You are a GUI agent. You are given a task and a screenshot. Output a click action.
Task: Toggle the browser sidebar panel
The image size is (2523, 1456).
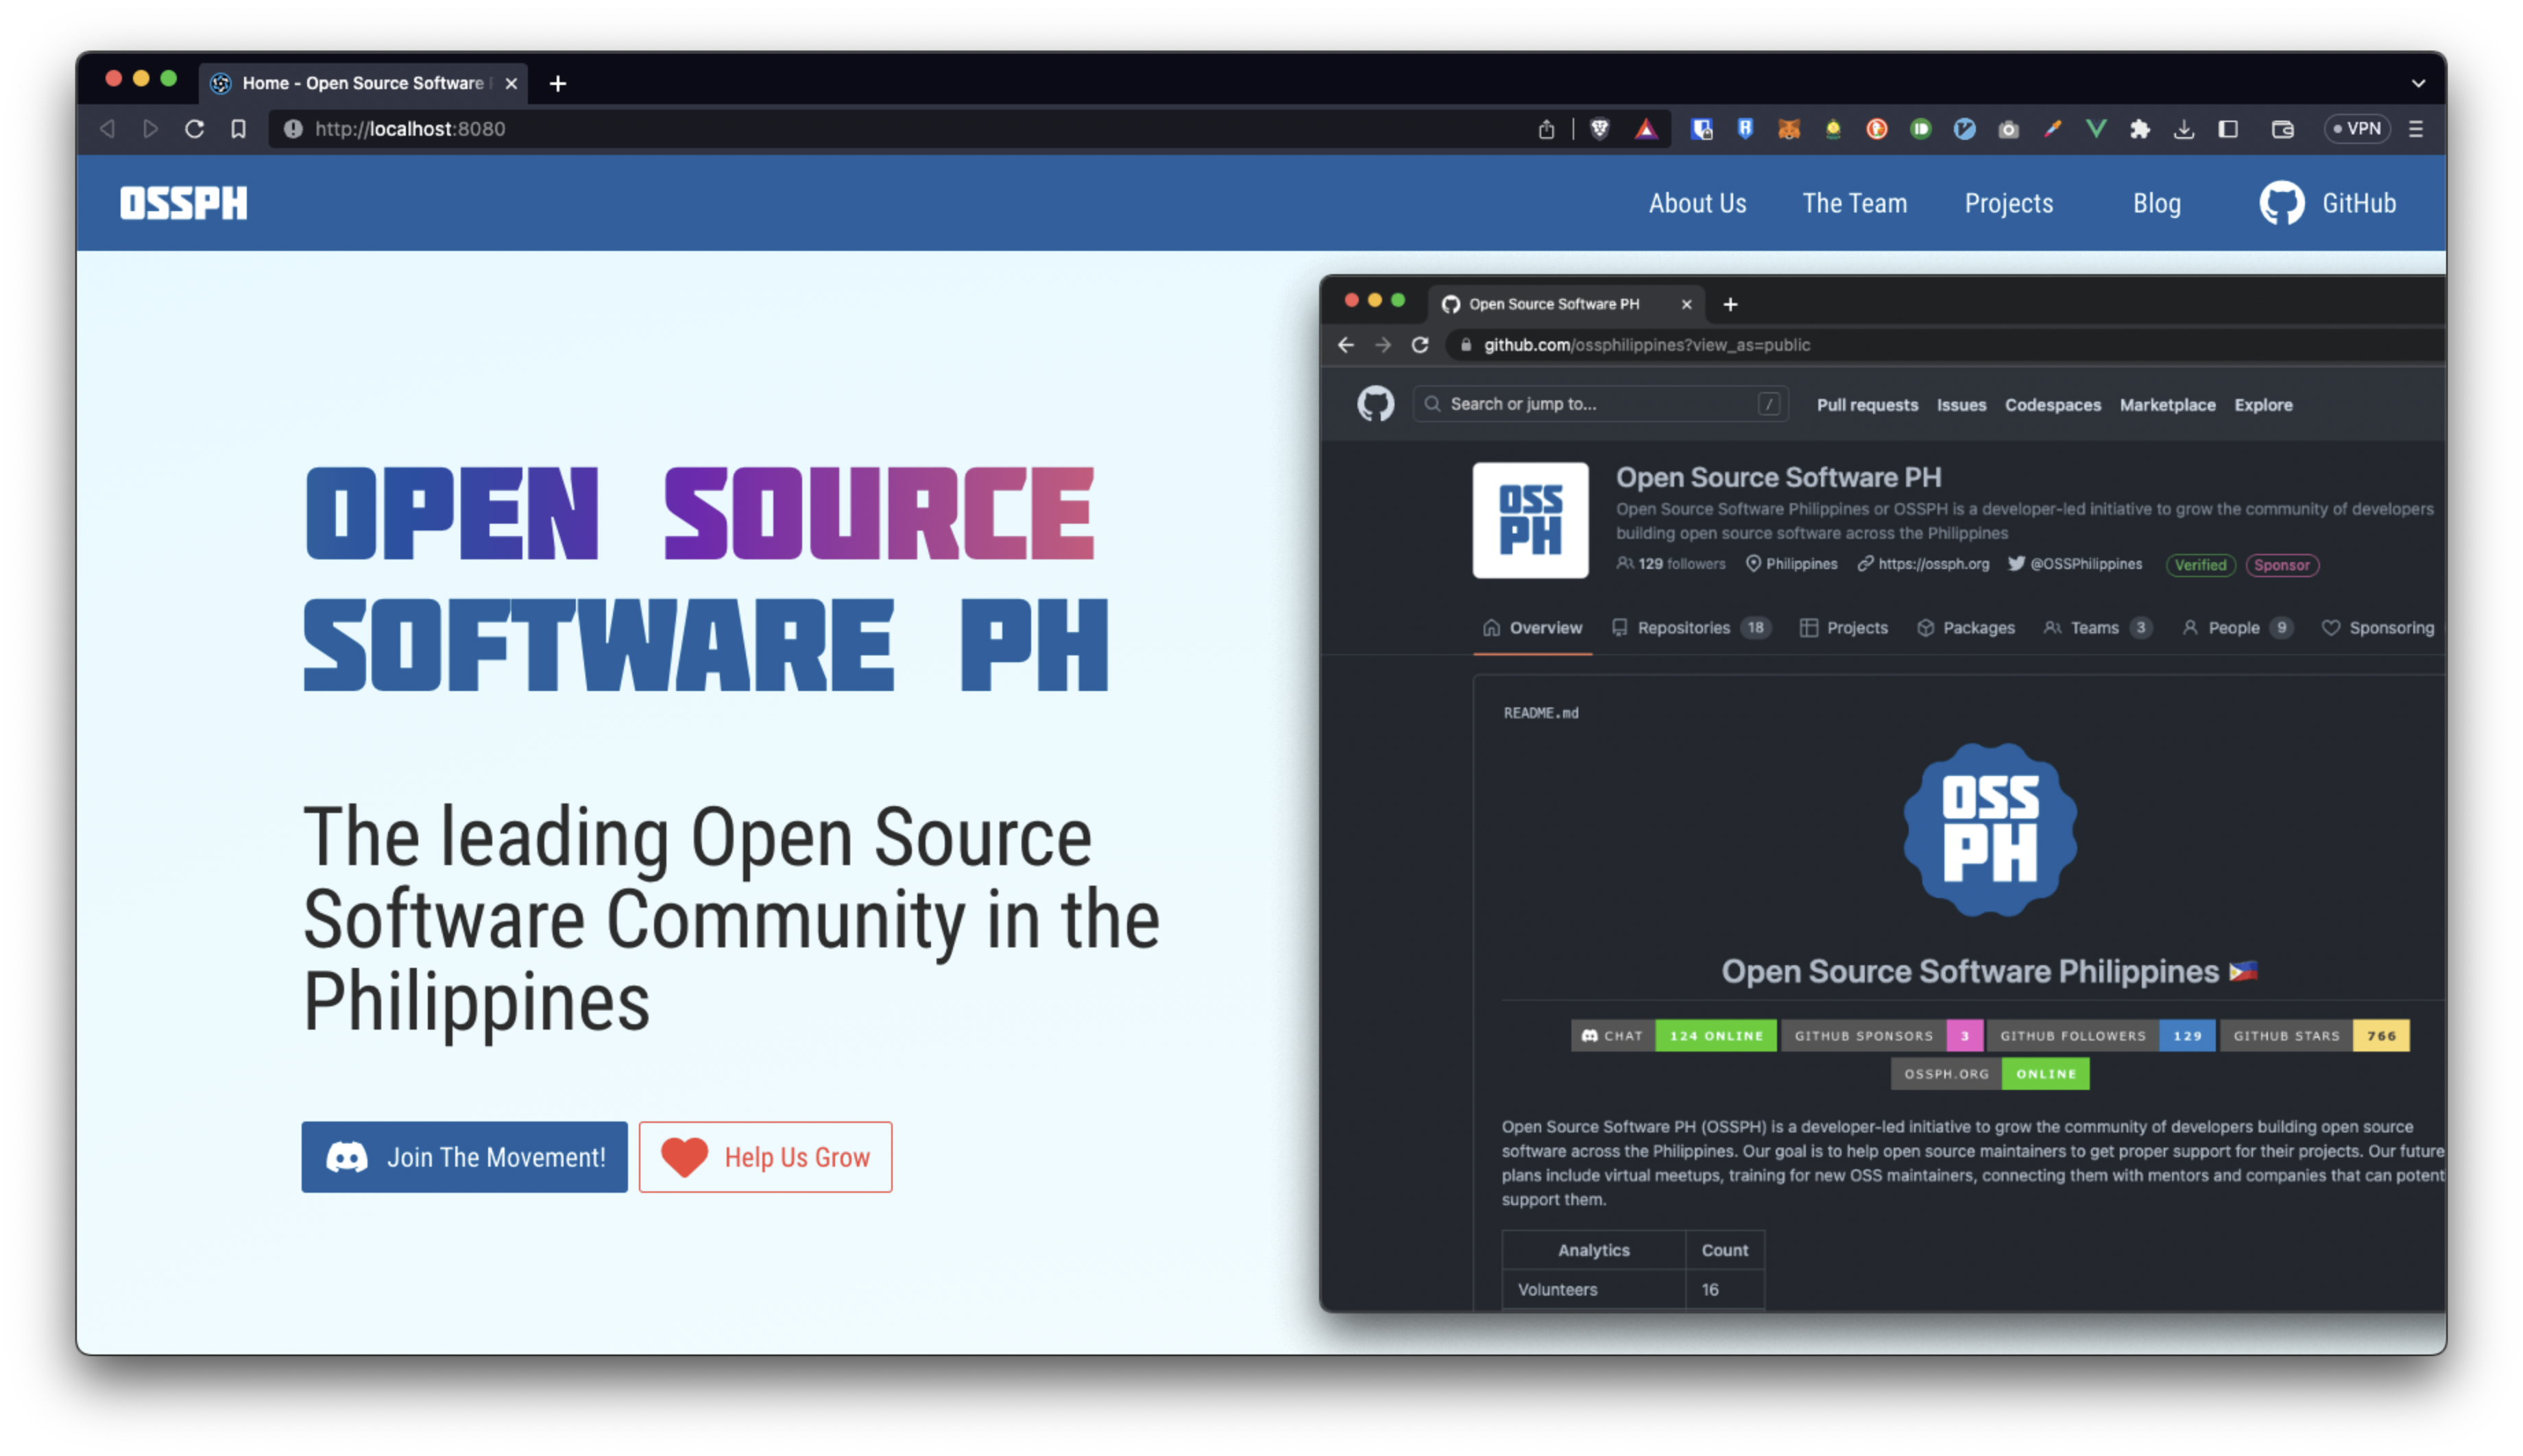[x=2228, y=129]
